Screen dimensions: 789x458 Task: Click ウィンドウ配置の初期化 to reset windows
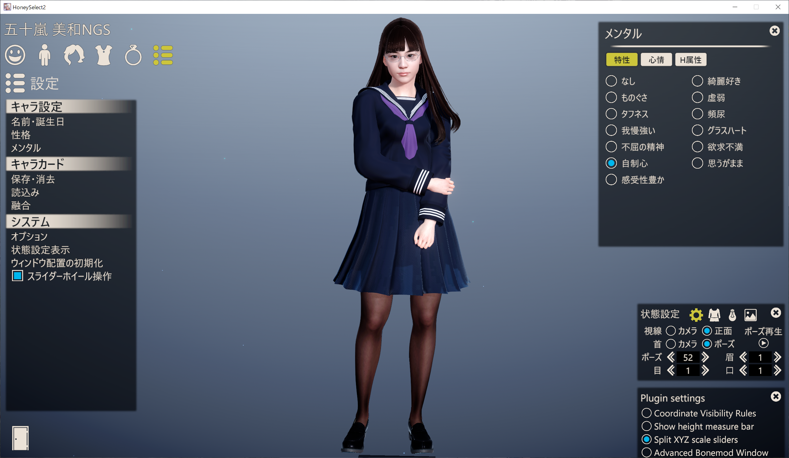click(57, 263)
